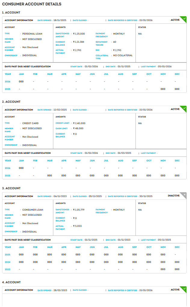This screenshot has height=307, width=190.
Task: Click date opened value 28/02/2023
Action: (60, 290)
